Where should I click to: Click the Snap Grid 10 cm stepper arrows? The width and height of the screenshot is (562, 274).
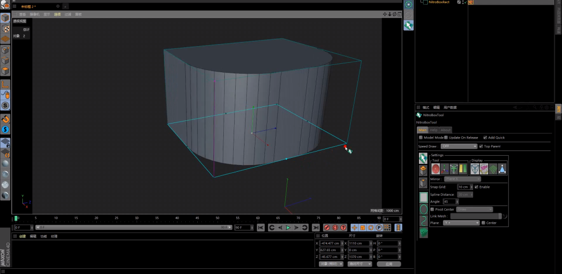[471, 187]
